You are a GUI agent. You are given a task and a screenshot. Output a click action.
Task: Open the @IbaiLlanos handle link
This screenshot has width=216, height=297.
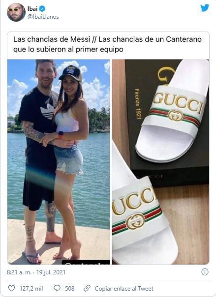[43, 17]
